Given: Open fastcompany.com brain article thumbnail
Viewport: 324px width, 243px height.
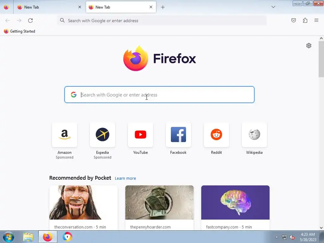Looking at the screenshot, I should click(x=235, y=202).
